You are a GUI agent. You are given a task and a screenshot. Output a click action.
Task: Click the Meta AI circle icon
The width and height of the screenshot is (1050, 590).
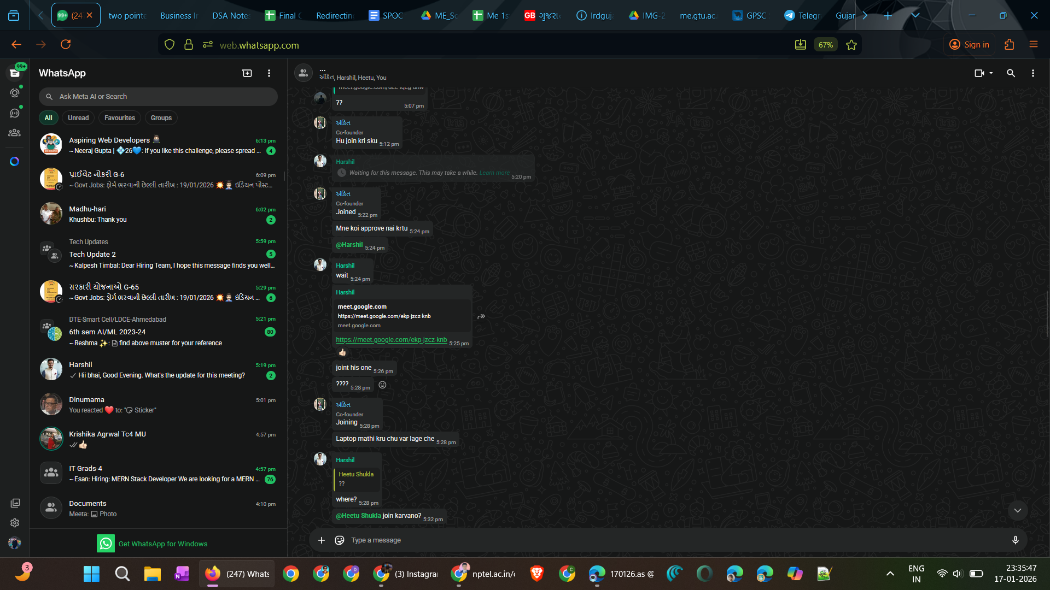(x=15, y=162)
